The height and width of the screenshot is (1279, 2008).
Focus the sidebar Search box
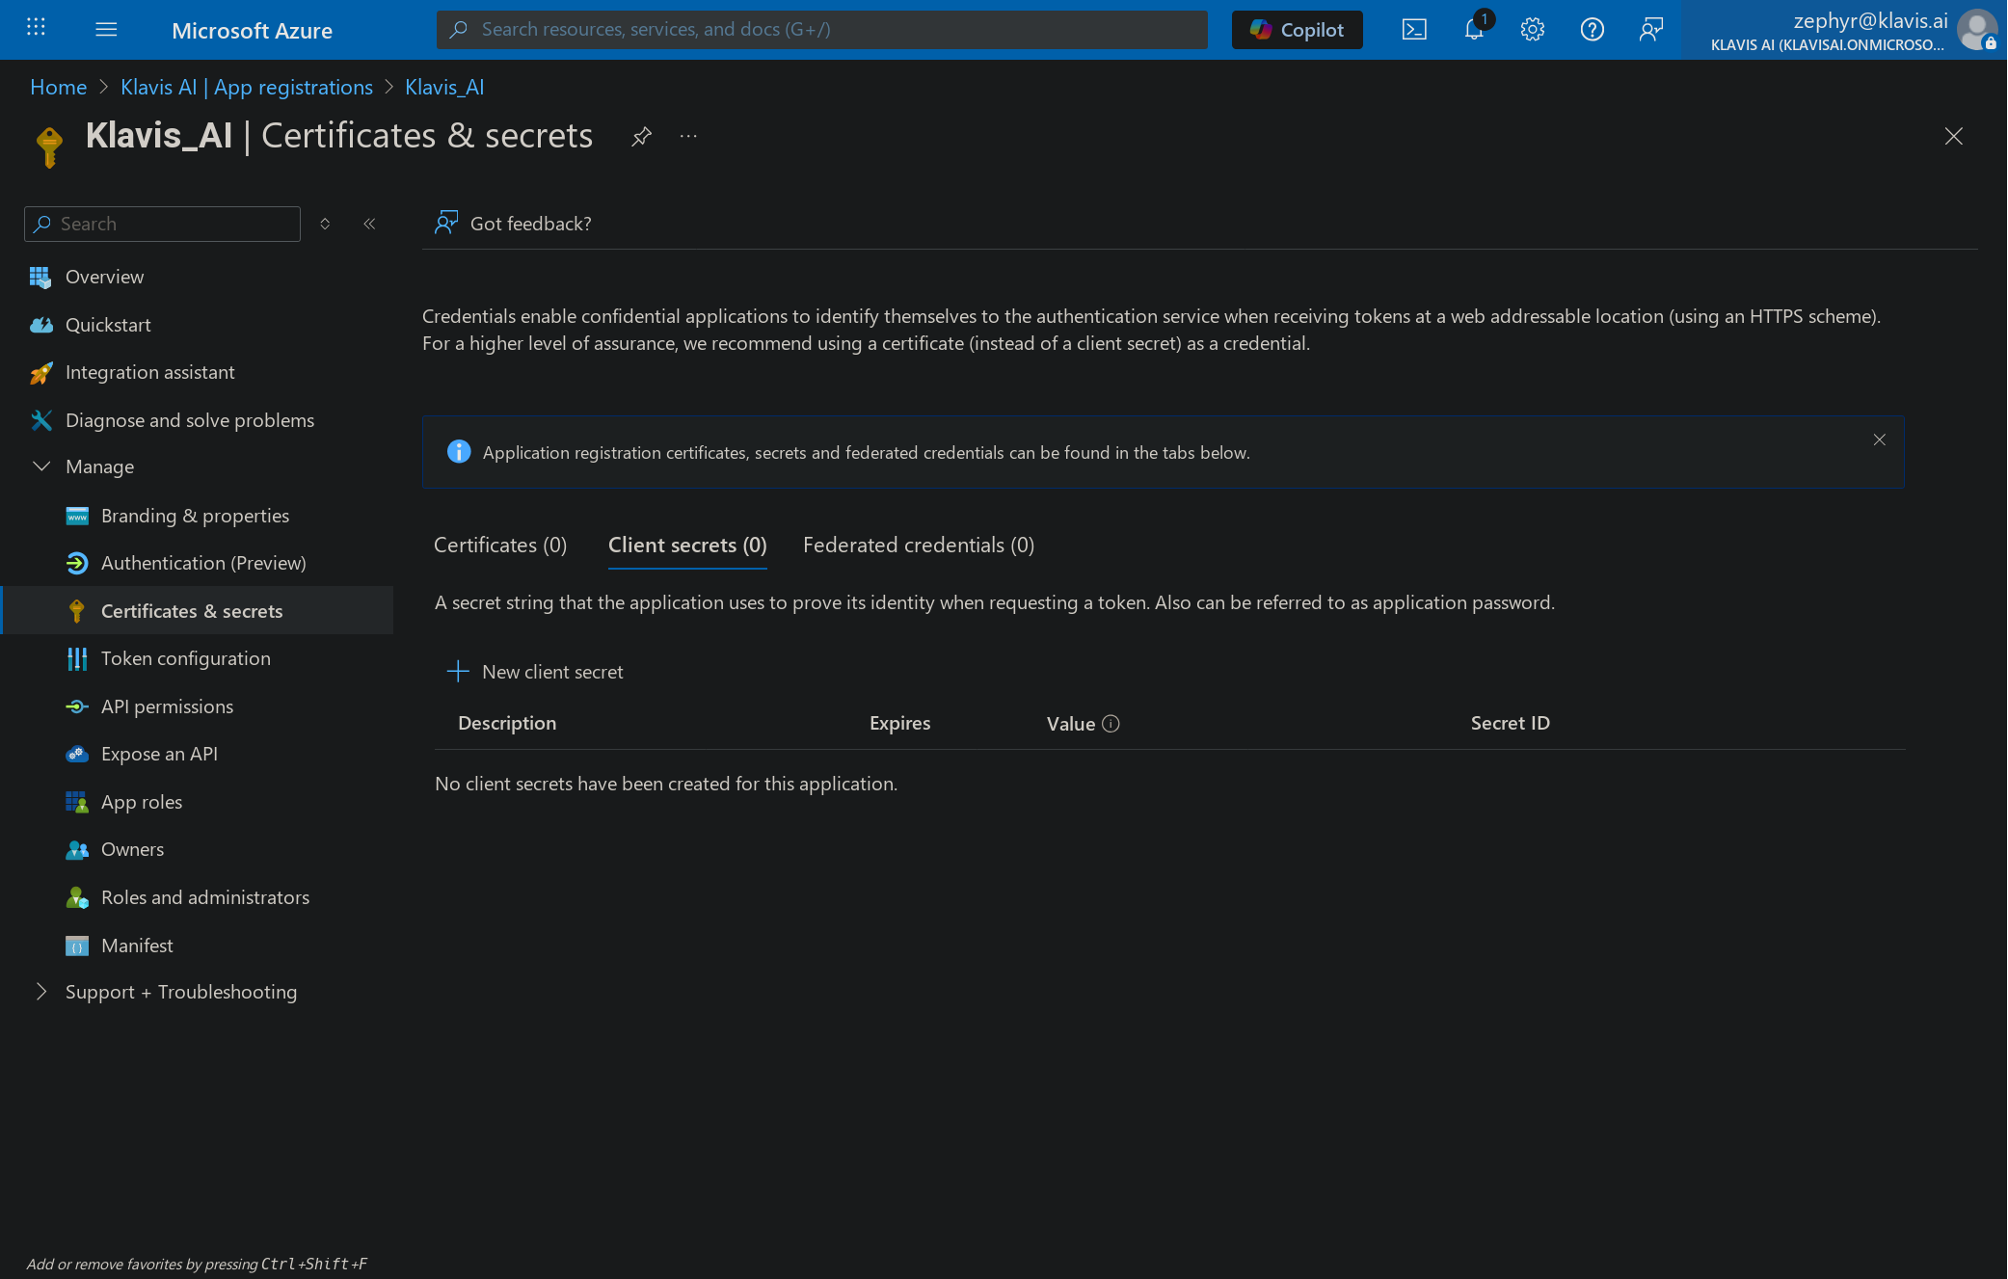point(162,224)
